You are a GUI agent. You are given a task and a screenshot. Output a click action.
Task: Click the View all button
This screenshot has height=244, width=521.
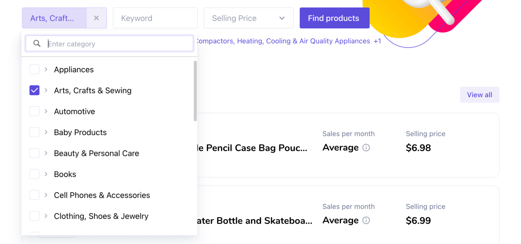pos(480,95)
